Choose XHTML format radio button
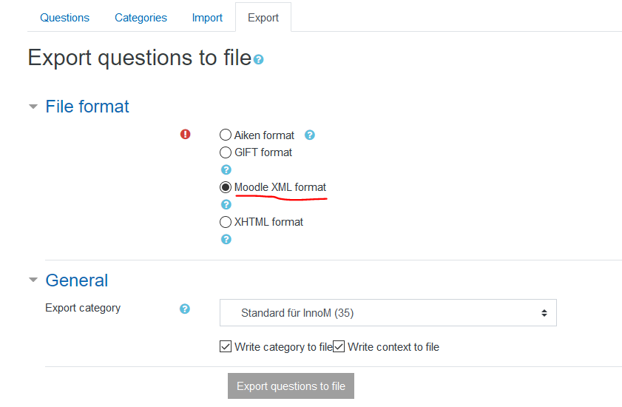 coord(226,222)
